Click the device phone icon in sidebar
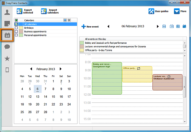The width and height of the screenshot is (191, 132). [7, 70]
